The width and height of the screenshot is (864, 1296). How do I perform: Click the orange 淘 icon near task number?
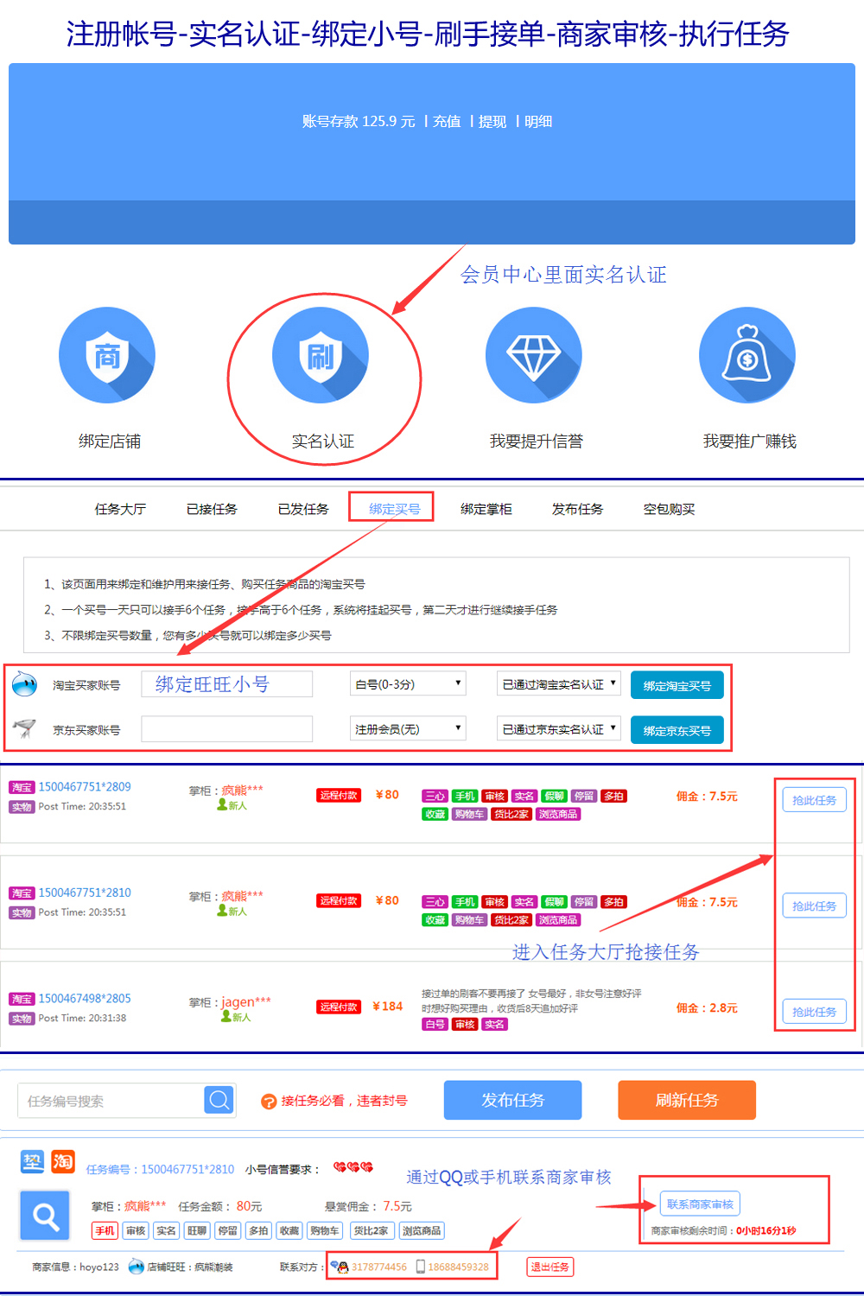(63, 1161)
